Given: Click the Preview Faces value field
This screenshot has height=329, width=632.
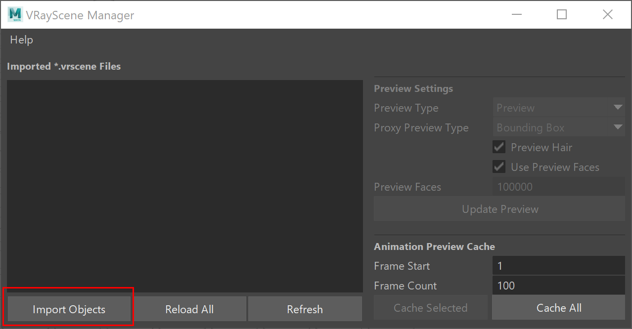Looking at the screenshot, I should (x=559, y=187).
